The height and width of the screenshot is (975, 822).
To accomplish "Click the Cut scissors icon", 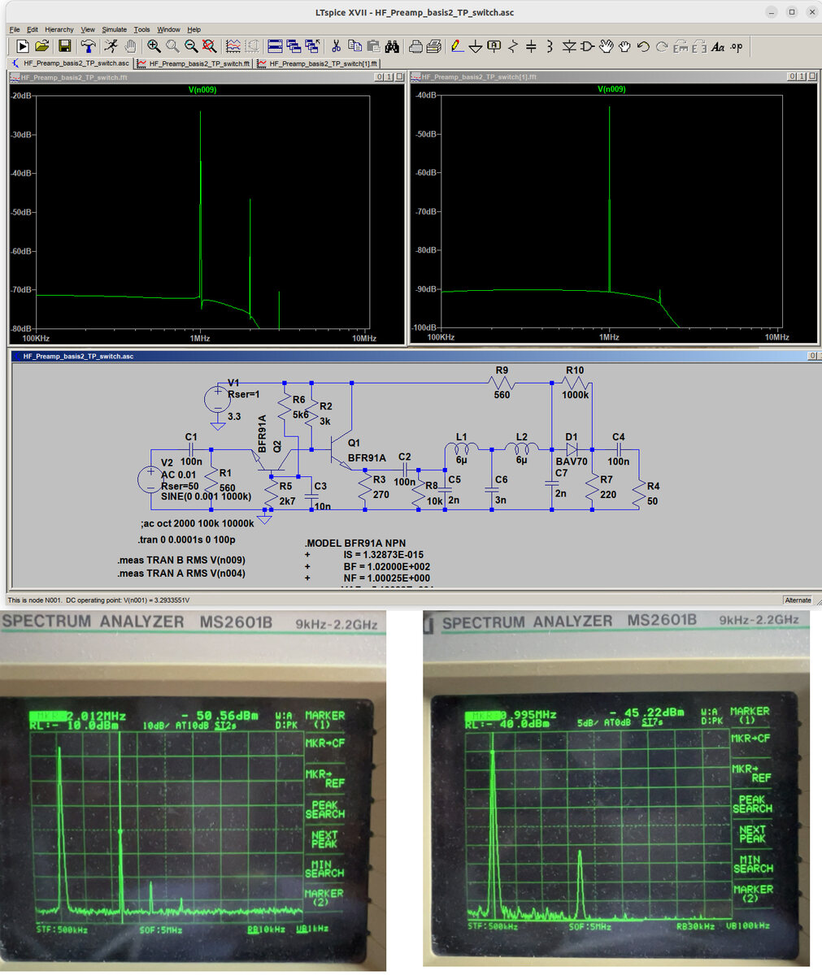I will (336, 47).
